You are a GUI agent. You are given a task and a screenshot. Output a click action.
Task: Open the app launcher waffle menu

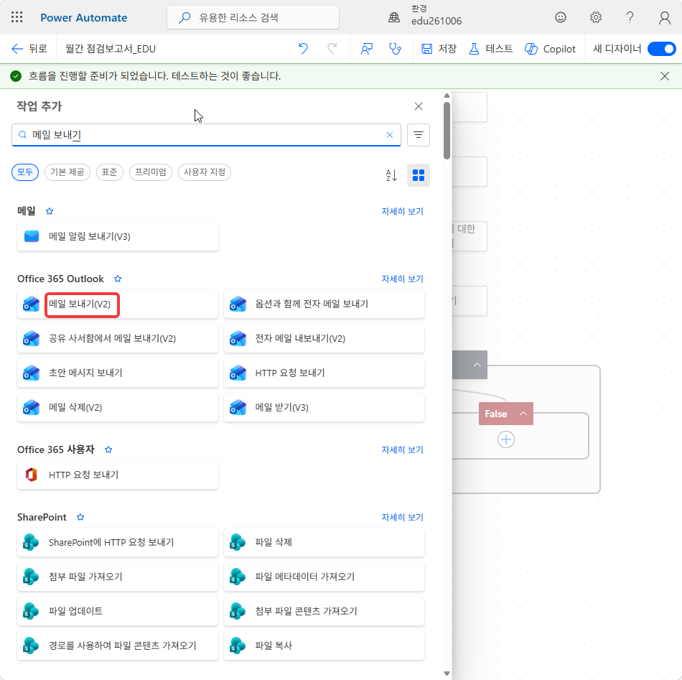point(17,17)
